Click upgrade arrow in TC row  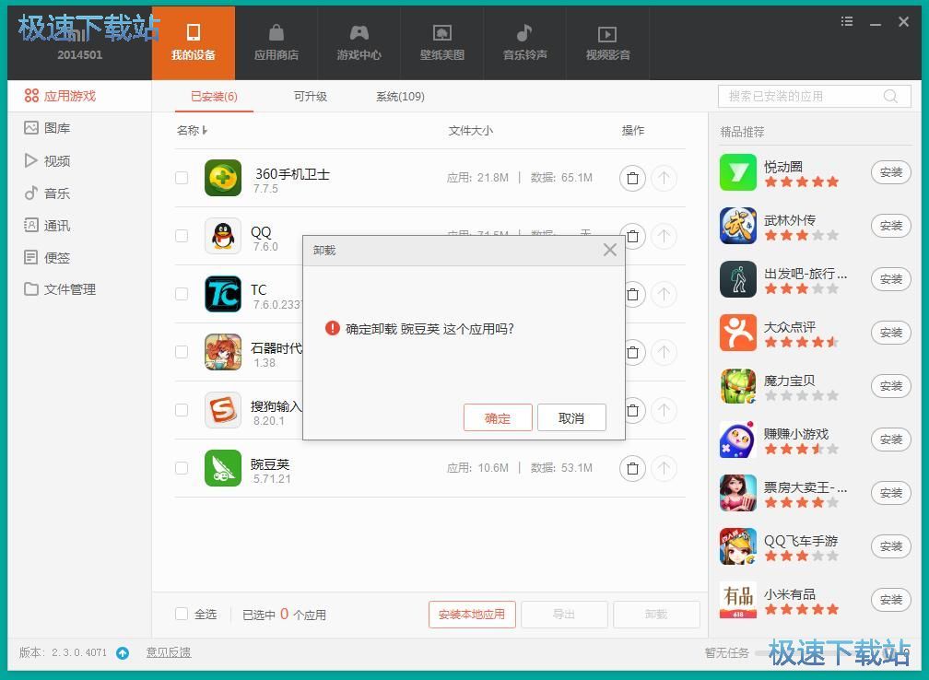(x=664, y=294)
